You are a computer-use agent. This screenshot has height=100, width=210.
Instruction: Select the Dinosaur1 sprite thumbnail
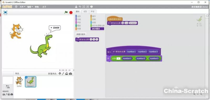tap(30, 82)
